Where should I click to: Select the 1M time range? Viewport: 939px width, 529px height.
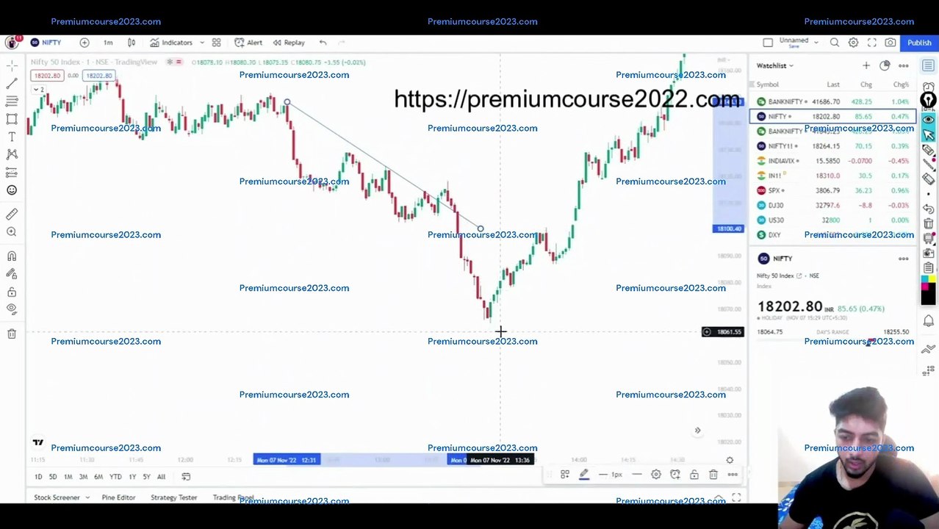(68, 477)
